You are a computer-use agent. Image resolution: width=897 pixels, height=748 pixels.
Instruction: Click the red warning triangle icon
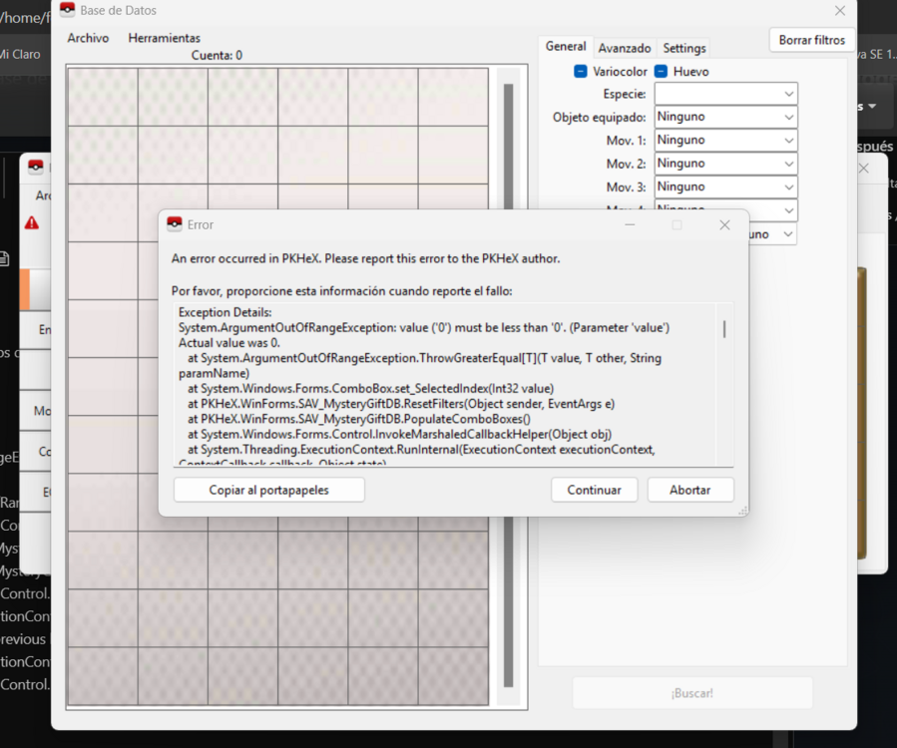click(32, 223)
